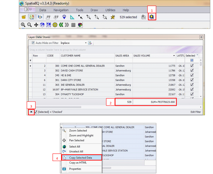Choose Copy Selected Data from context menu
Screen dimensions: 213x174
(x=80, y=158)
